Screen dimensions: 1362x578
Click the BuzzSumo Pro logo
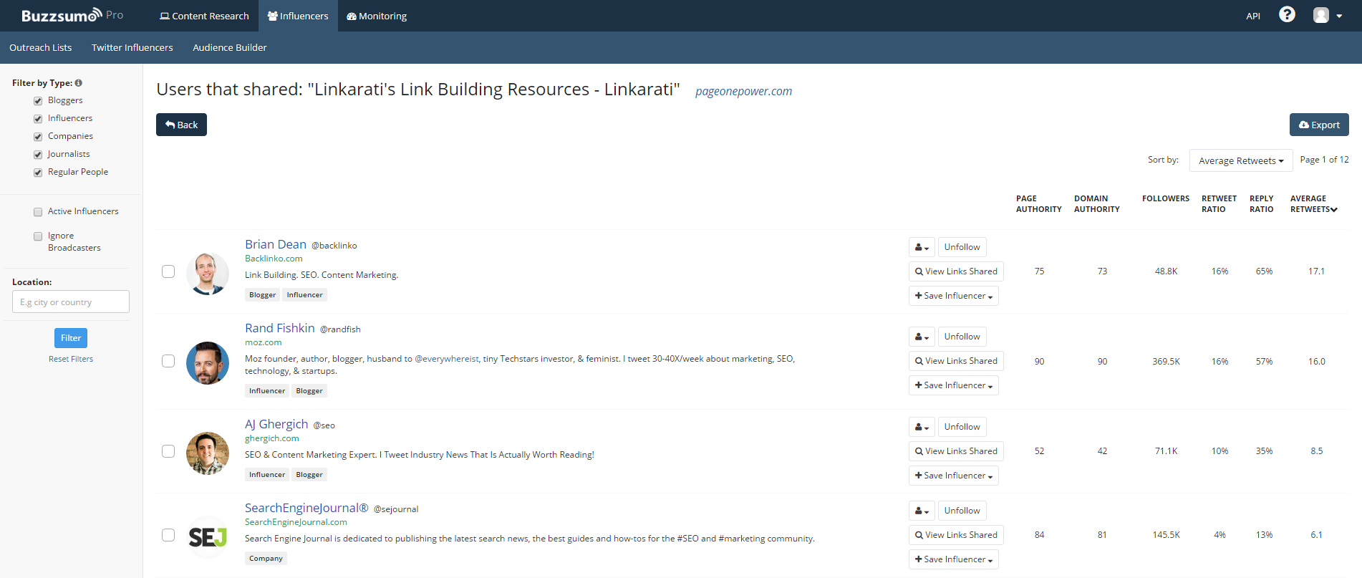[72, 16]
